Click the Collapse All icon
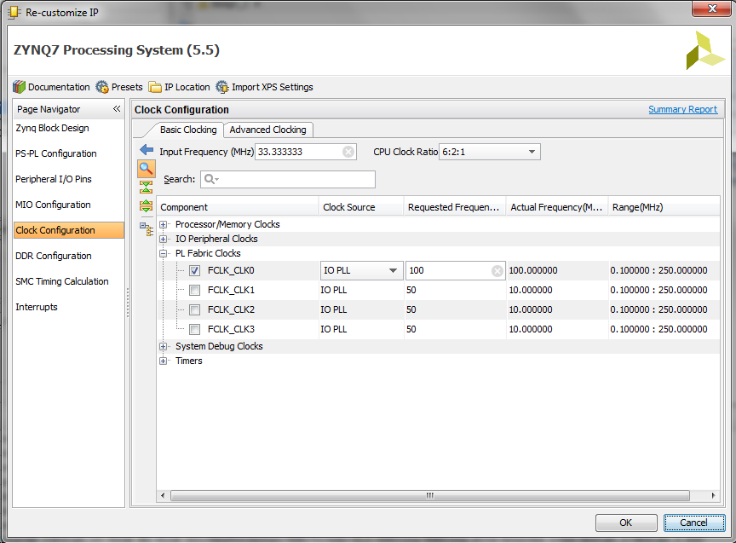This screenshot has width=736, height=543. [146, 188]
